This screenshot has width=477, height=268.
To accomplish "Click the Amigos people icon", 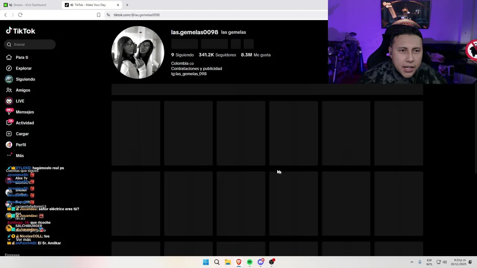I will (x=9, y=90).
